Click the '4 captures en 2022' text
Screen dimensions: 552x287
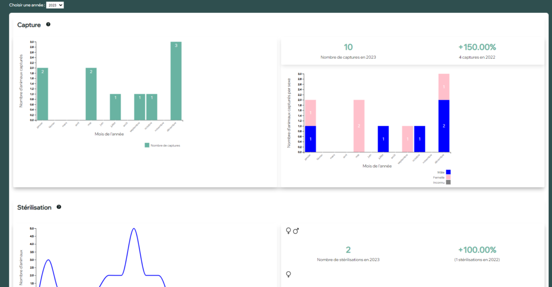[x=477, y=57]
